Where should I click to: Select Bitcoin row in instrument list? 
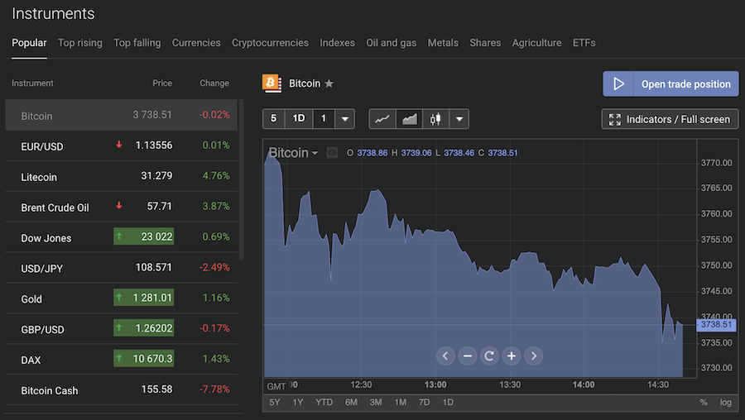[121, 115]
